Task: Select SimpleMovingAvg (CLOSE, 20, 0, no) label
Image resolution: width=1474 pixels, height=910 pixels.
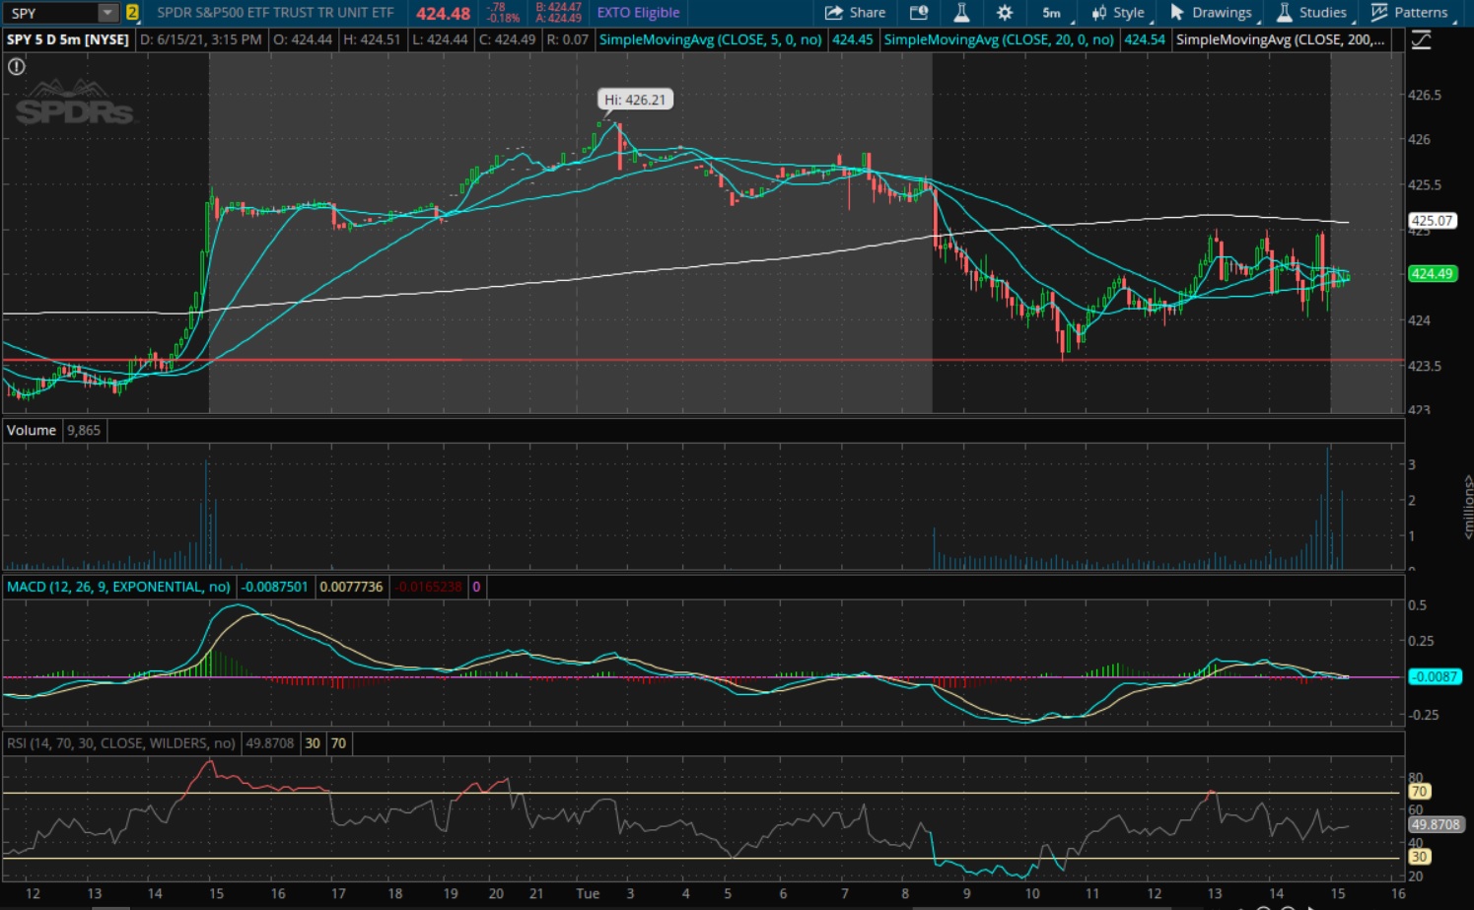Action: coord(998,39)
